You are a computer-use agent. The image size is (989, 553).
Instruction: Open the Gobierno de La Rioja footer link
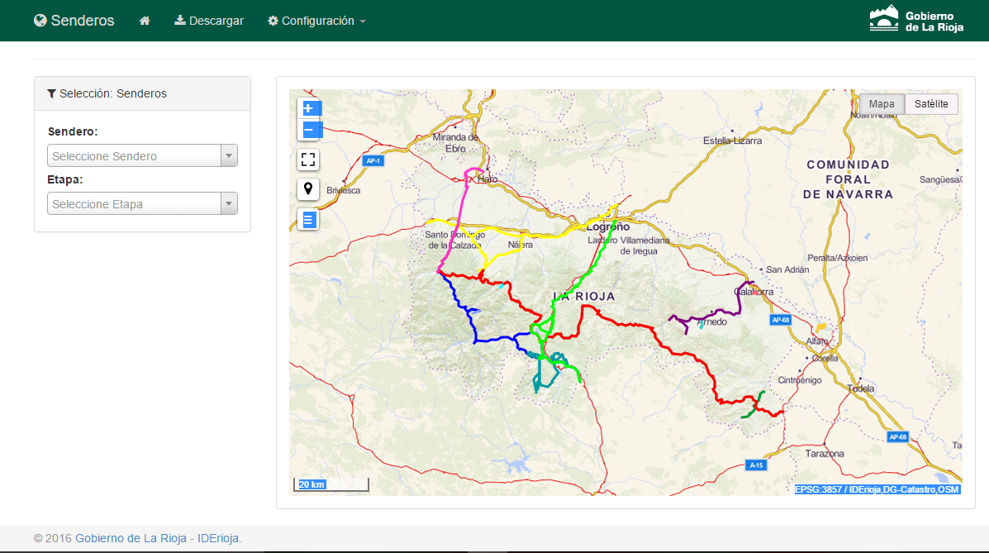131,538
